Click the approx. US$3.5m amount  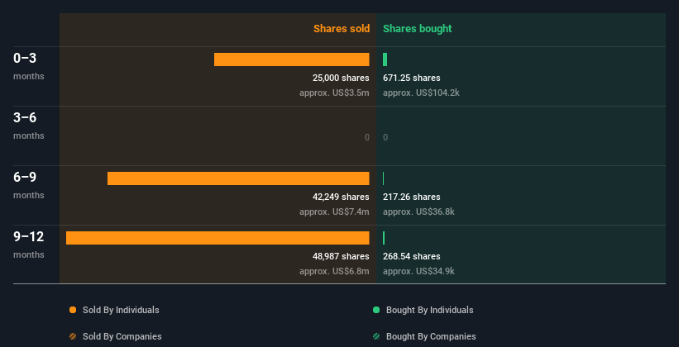[334, 93]
